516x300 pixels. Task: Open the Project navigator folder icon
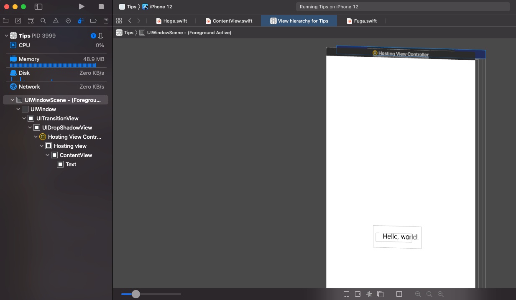[x=6, y=20]
